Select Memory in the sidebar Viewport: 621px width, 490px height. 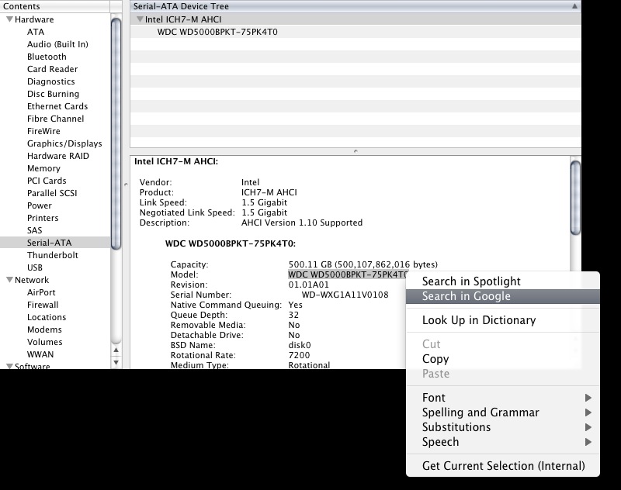pyautogui.click(x=43, y=168)
